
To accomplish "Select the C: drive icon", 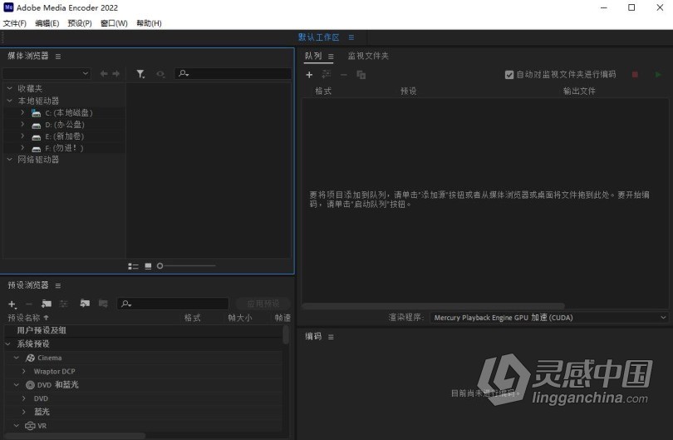I will click(x=36, y=113).
